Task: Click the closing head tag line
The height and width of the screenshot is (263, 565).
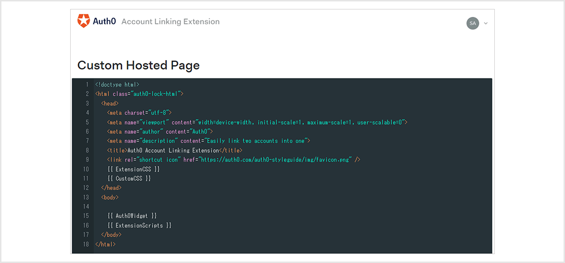Action: click(111, 188)
